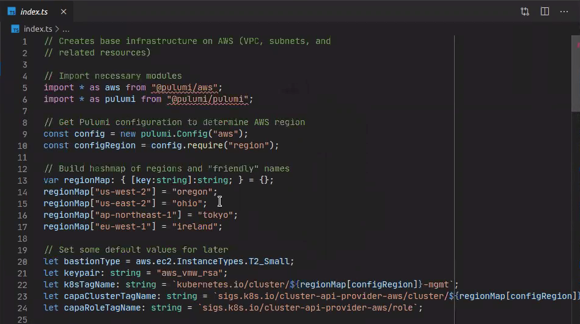Split the editor to the right
The height and width of the screenshot is (324, 580).
point(545,12)
